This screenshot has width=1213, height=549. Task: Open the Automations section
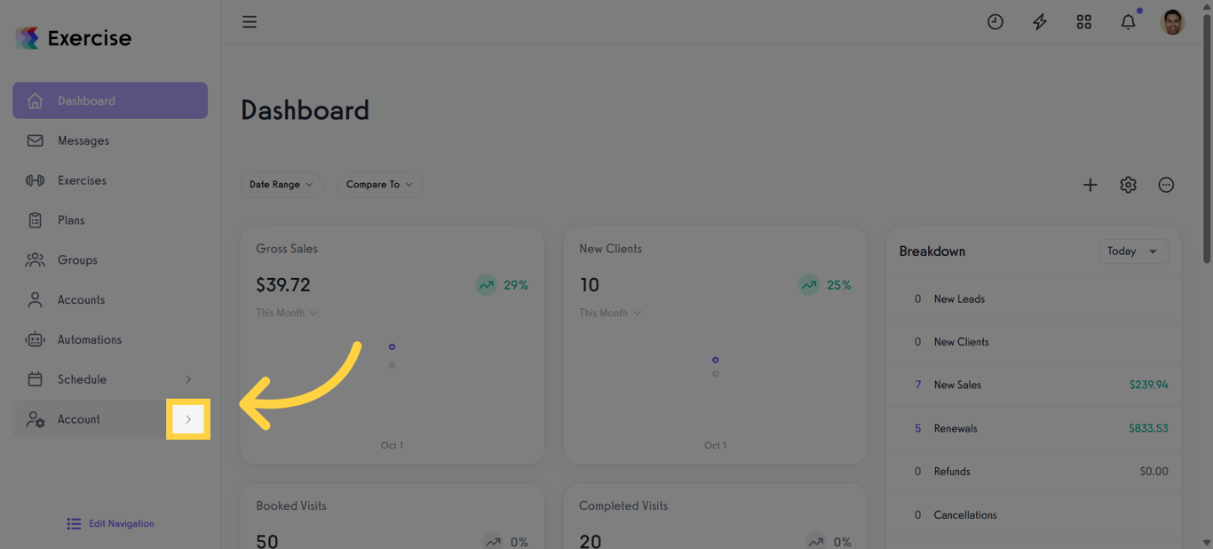tap(90, 339)
